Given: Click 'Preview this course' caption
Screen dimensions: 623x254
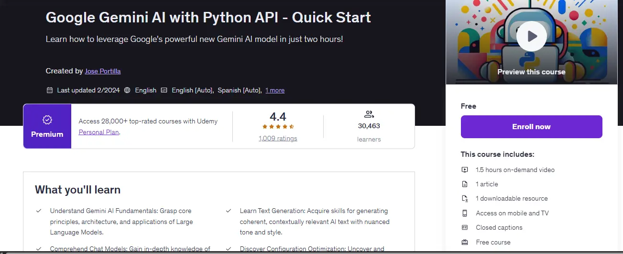Looking at the screenshot, I should (x=531, y=72).
